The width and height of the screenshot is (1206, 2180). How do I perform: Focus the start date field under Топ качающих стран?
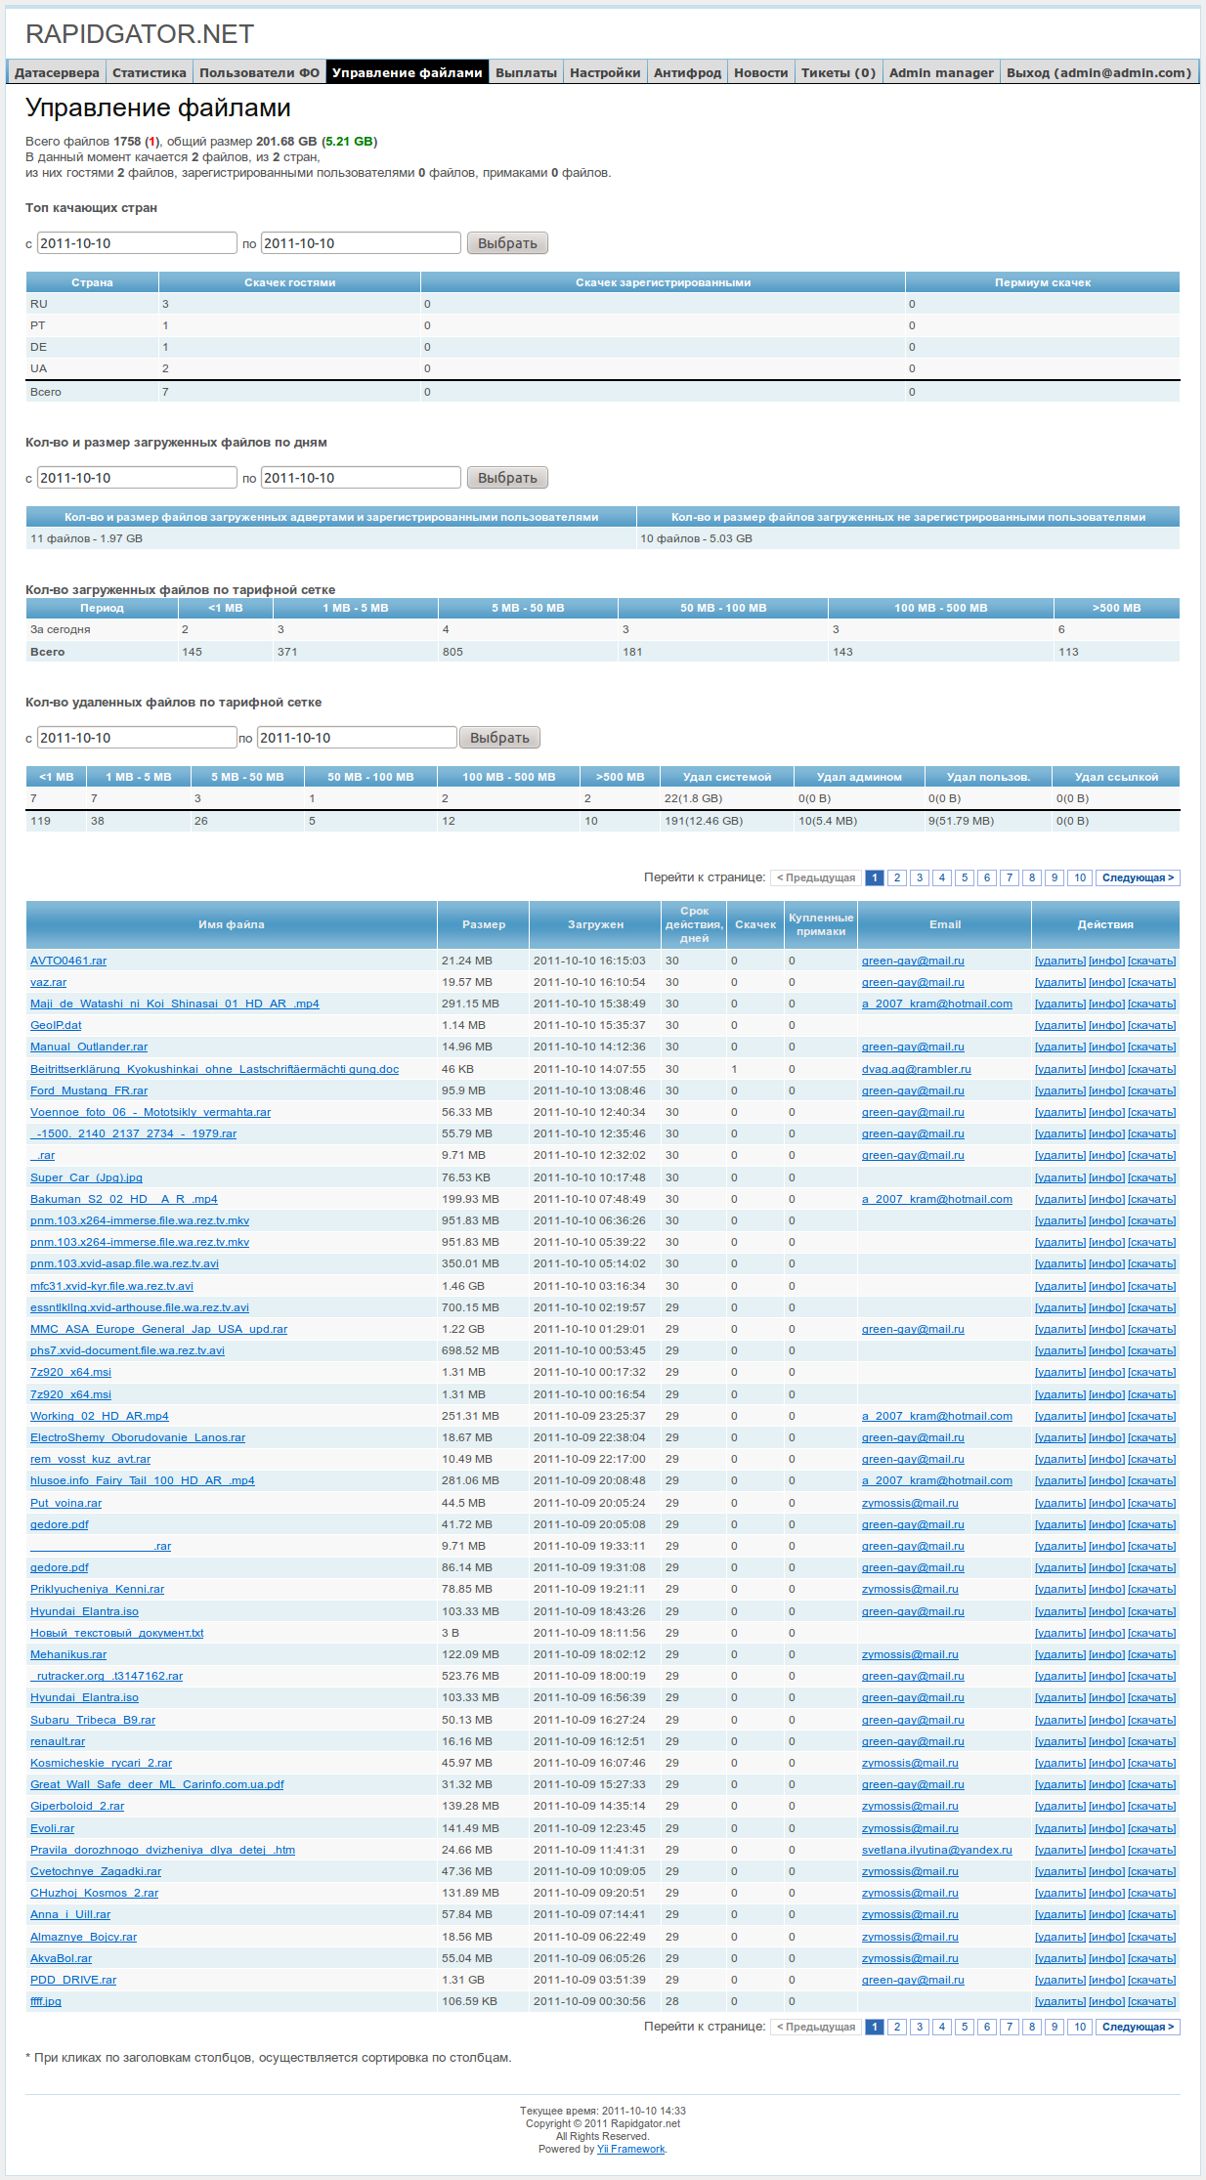point(137,243)
